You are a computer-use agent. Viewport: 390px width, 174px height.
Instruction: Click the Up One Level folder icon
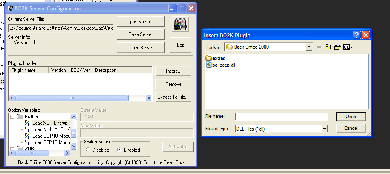328,47
